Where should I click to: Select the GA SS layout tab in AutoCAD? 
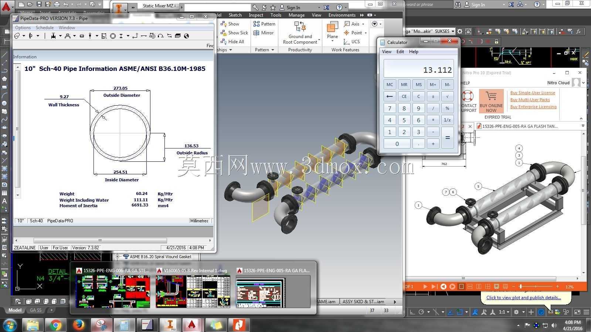pyautogui.click(x=35, y=310)
